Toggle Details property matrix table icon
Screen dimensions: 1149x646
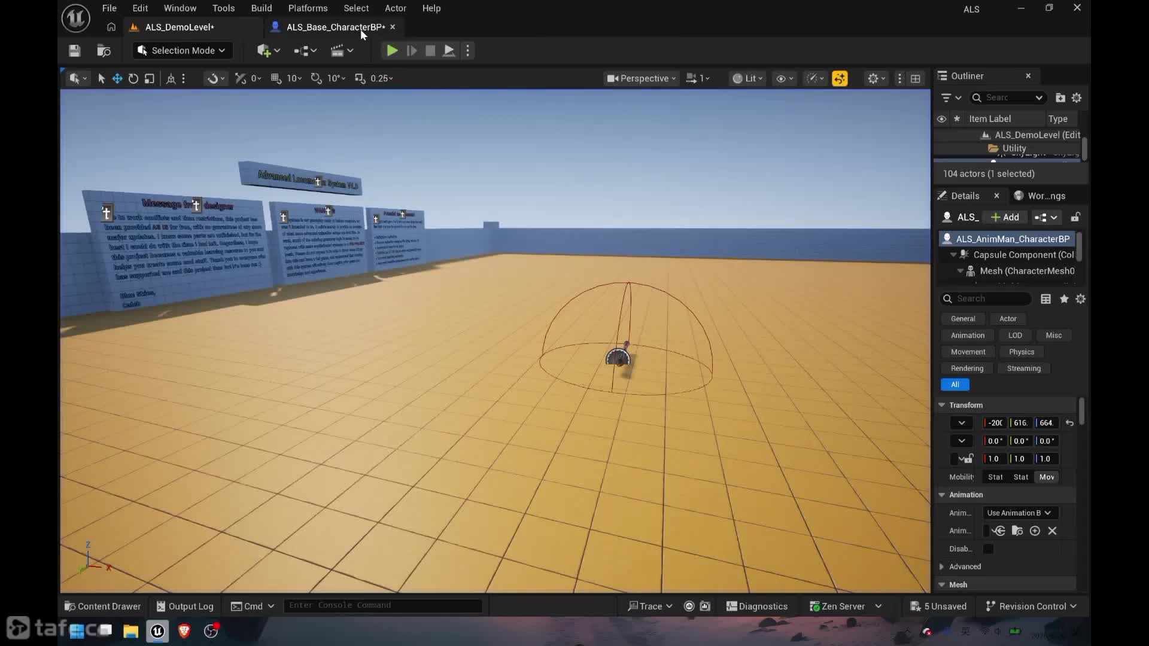[1046, 299]
